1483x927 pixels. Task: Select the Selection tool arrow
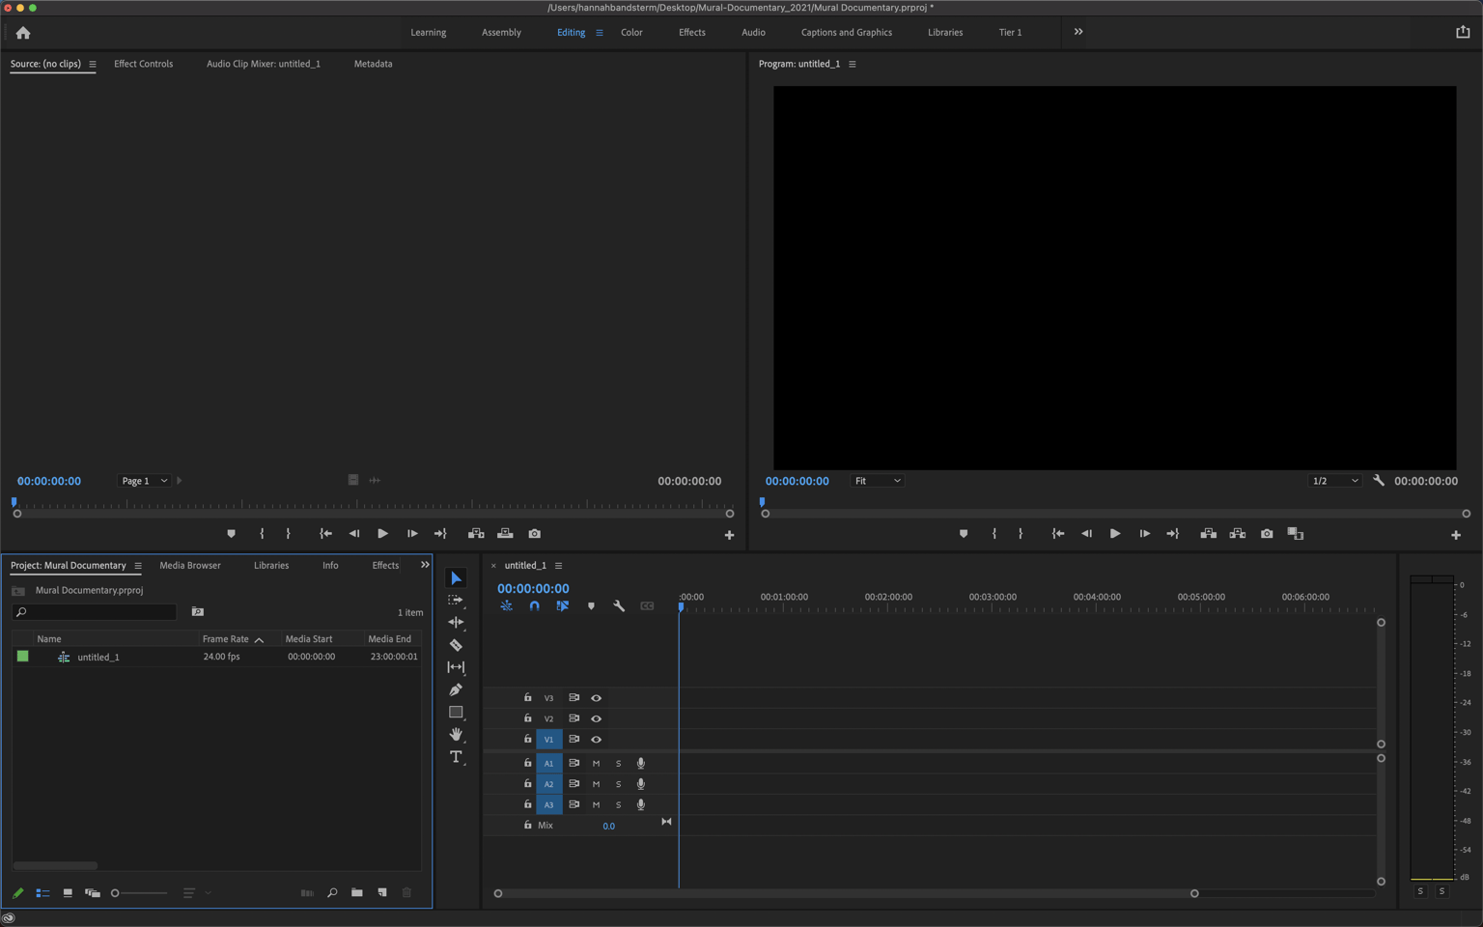tap(456, 578)
